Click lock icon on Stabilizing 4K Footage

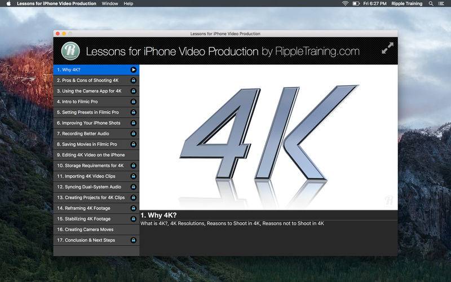coord(133,219)
